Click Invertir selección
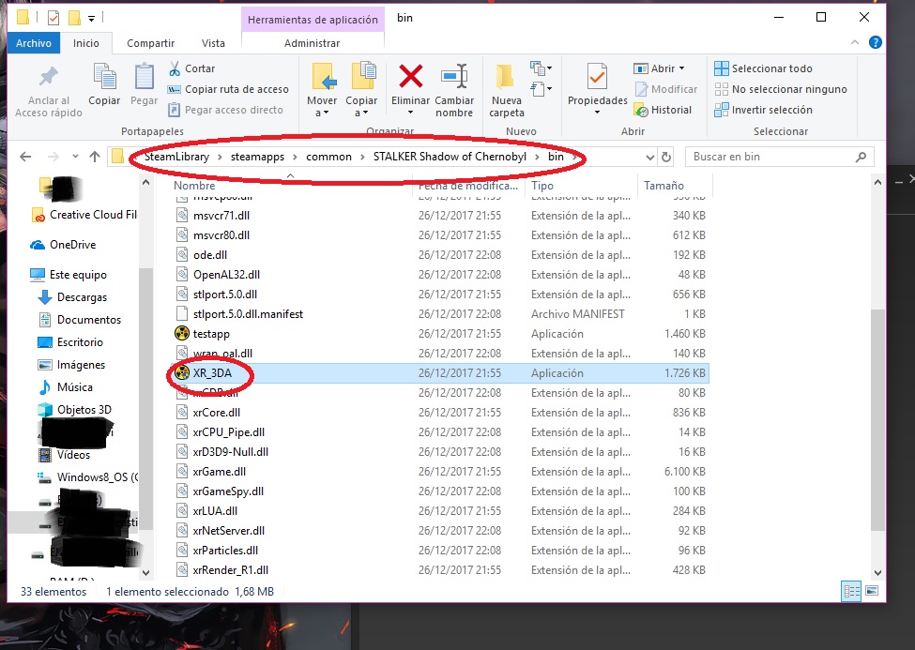 point(763,110)
